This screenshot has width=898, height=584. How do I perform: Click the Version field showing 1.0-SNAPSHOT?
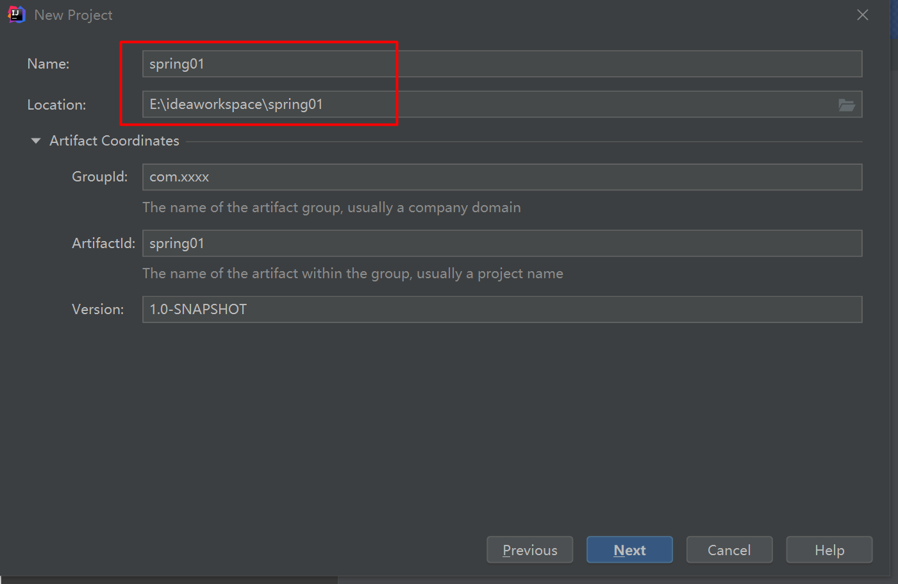coord(501,310)
